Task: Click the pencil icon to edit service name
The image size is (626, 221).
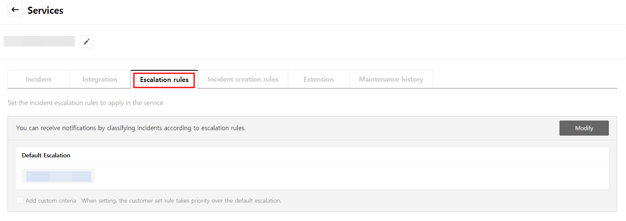Action: (87, 41)
